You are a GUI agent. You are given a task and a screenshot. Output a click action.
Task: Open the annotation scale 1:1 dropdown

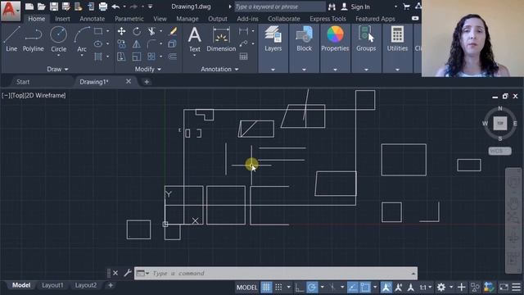coord(426,288)
